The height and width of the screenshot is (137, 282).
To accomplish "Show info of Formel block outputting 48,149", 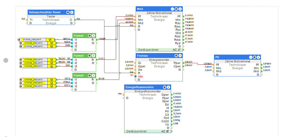I will tap(93, 75).
